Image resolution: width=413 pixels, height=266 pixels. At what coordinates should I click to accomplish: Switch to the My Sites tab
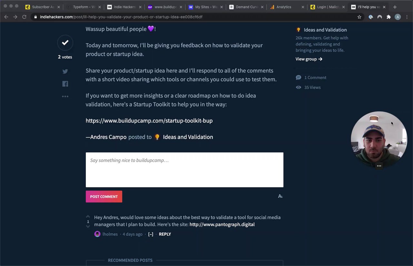pyautogui.click(x=206, y=7)
